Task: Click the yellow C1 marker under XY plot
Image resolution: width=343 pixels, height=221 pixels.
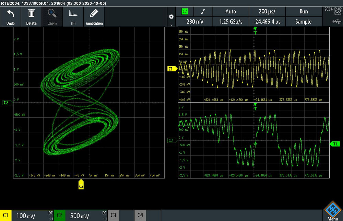Action: click(81, 184)
